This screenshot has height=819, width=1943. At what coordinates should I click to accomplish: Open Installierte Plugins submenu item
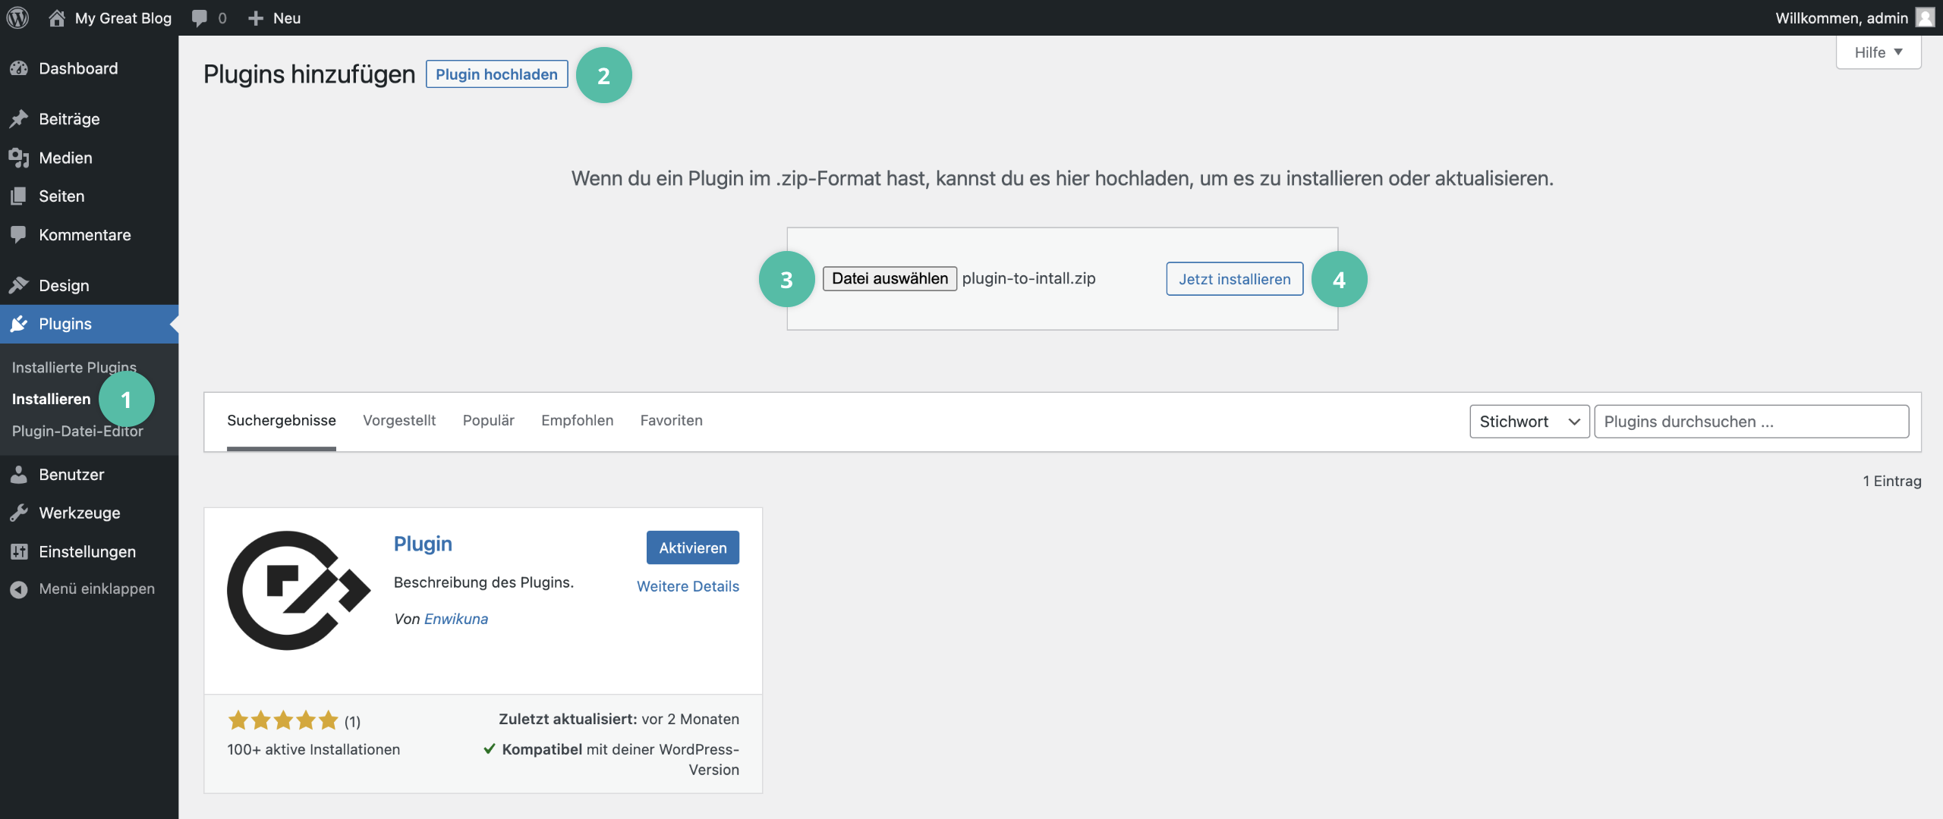pos(74,367)
